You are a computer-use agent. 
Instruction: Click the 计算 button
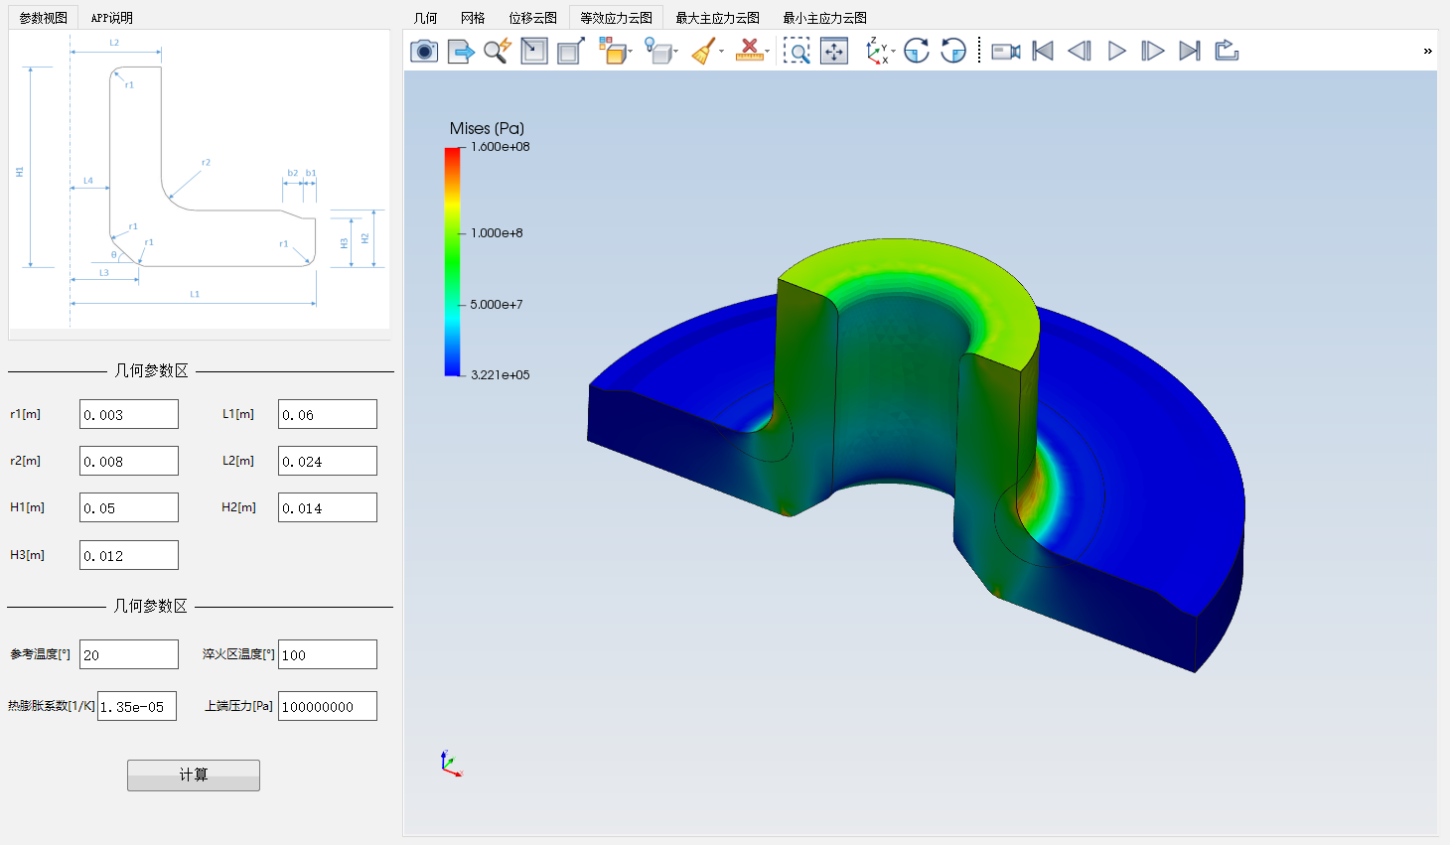tap(194, 775)
